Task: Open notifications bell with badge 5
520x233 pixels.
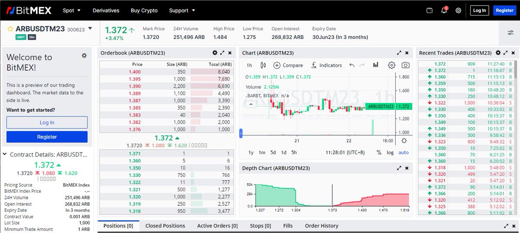Action: 444,10
